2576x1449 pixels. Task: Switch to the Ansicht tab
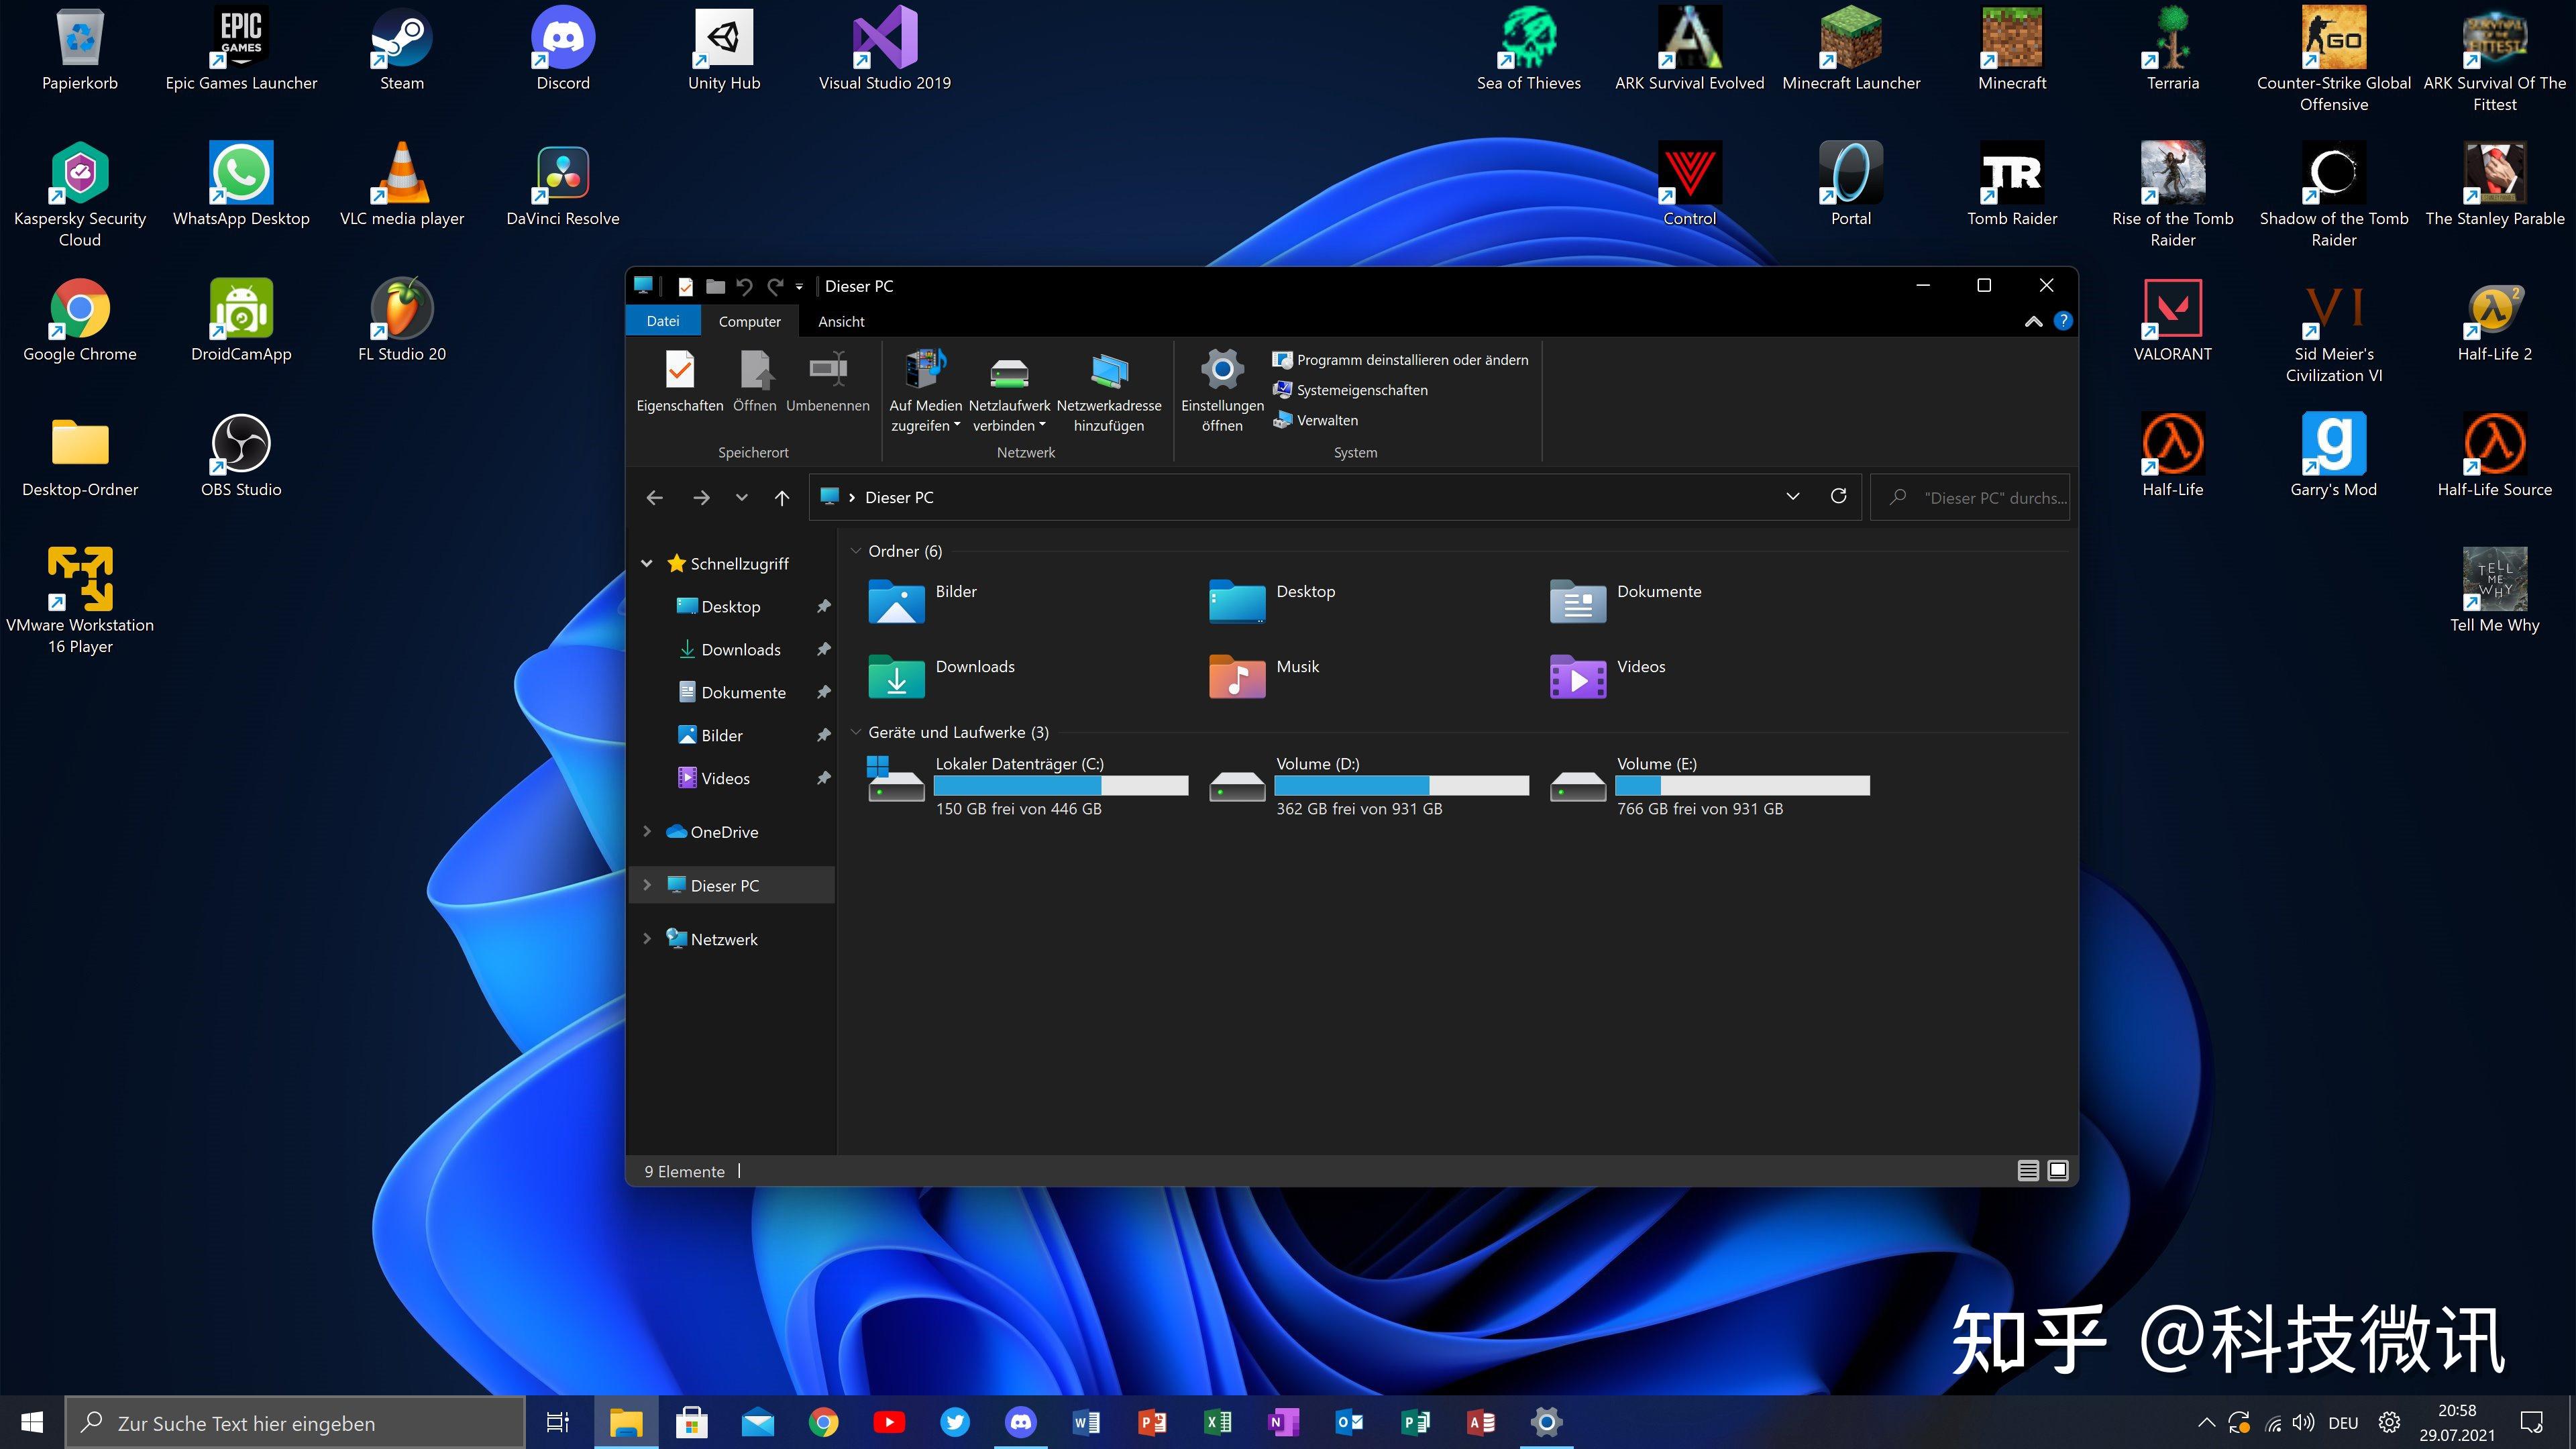pos(840,321)
